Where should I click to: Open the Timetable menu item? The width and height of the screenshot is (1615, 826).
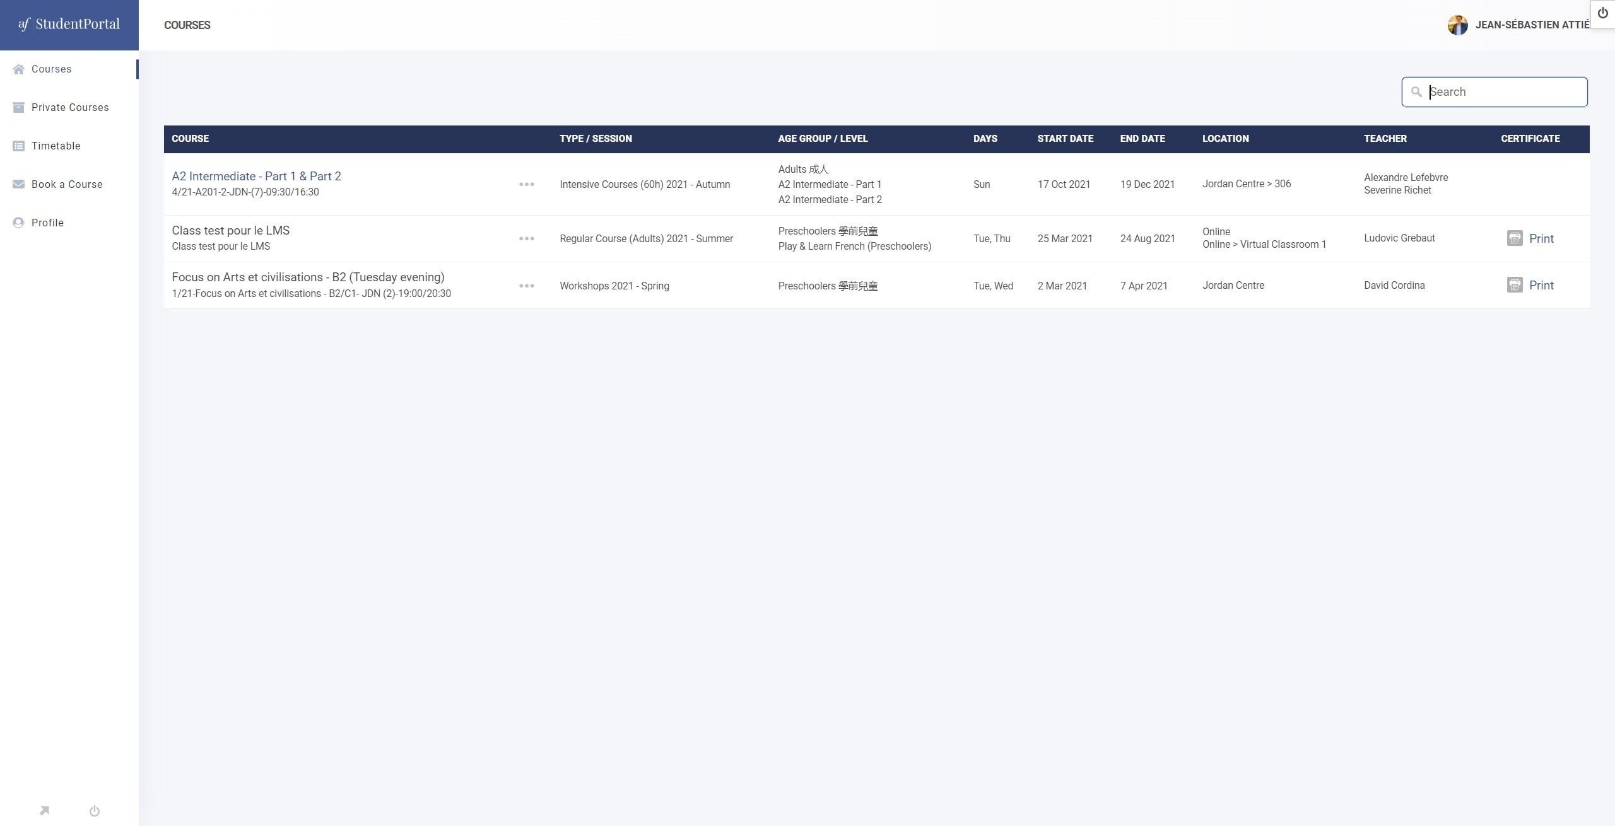(56, 146)
